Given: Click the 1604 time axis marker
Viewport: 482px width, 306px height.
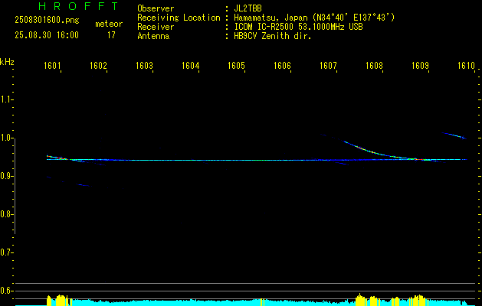Looking at the screenshot, I should [190, 66].
